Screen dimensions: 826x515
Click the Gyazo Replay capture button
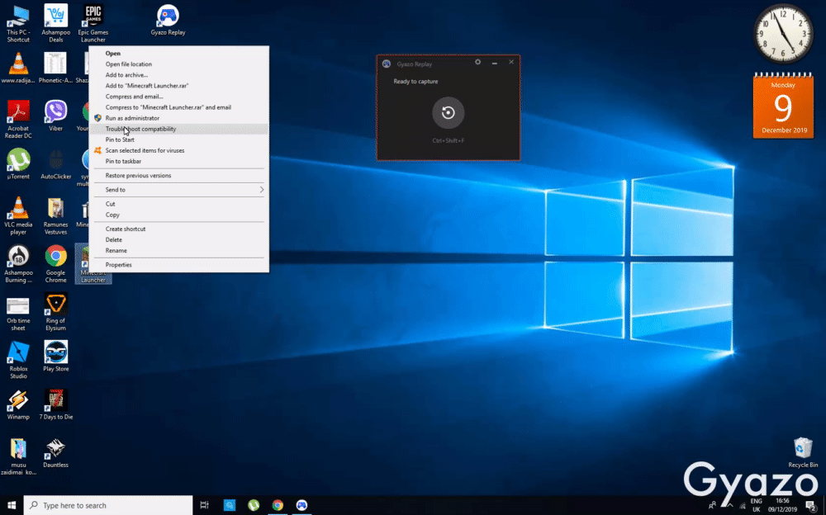pyautogui.click(x=448, y=113)
